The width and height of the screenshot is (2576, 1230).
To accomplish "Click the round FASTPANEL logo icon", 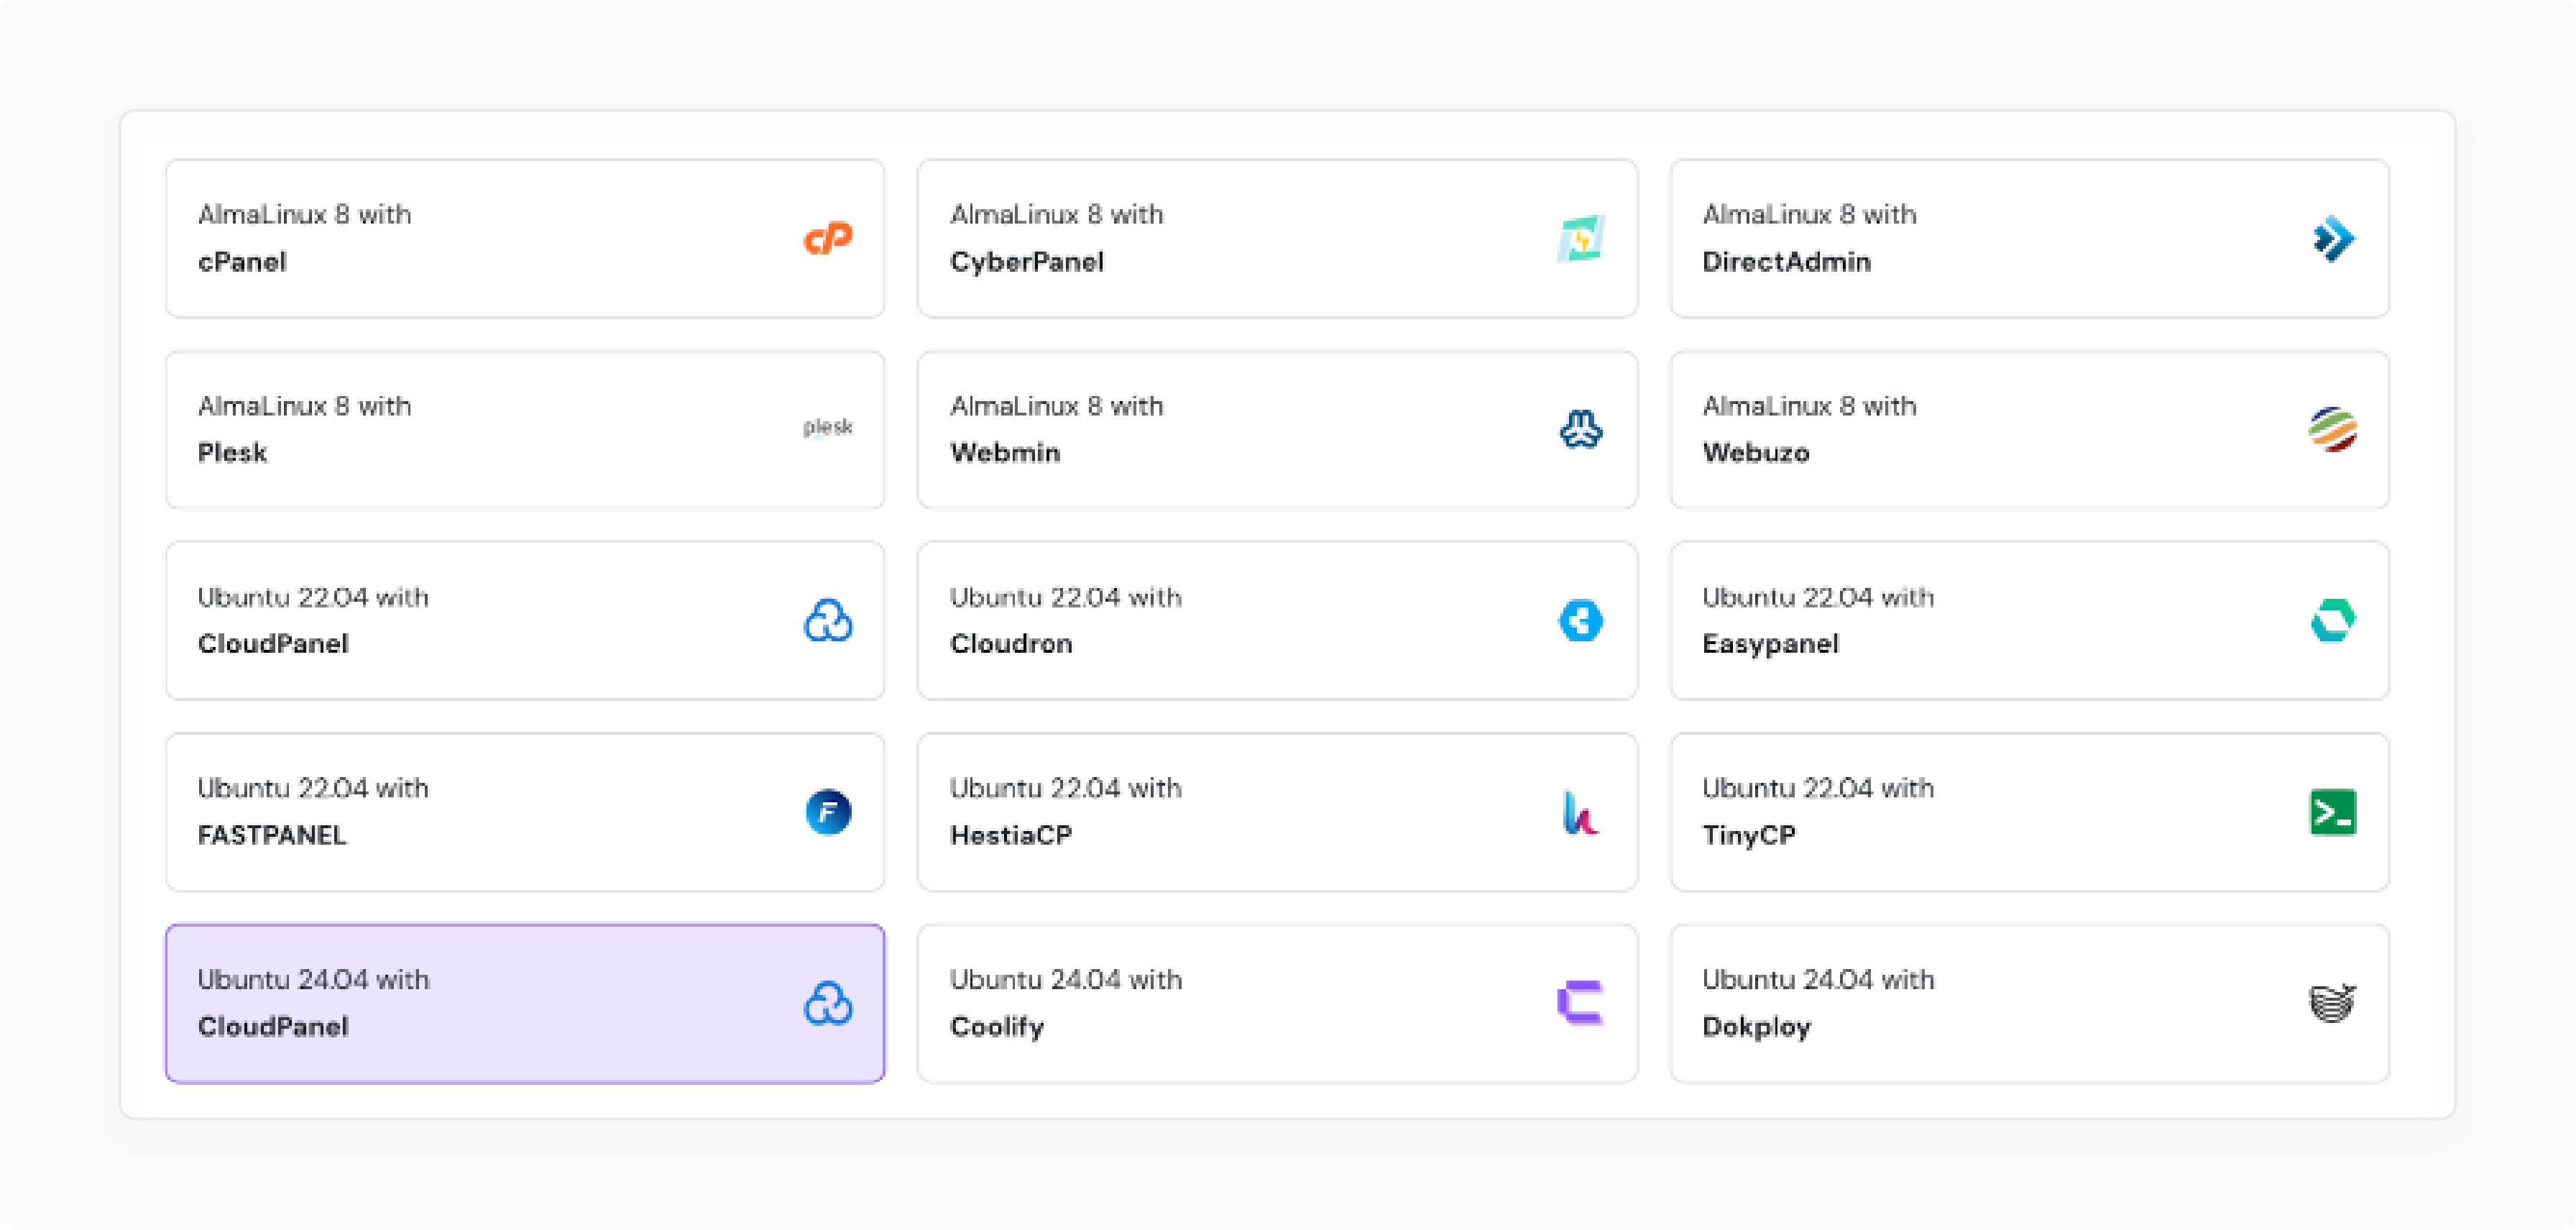I will (828, 811).
